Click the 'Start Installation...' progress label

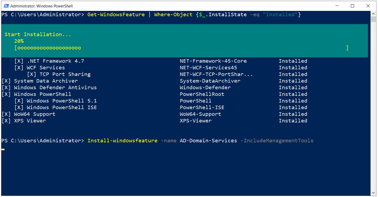[x=38, y=34]
